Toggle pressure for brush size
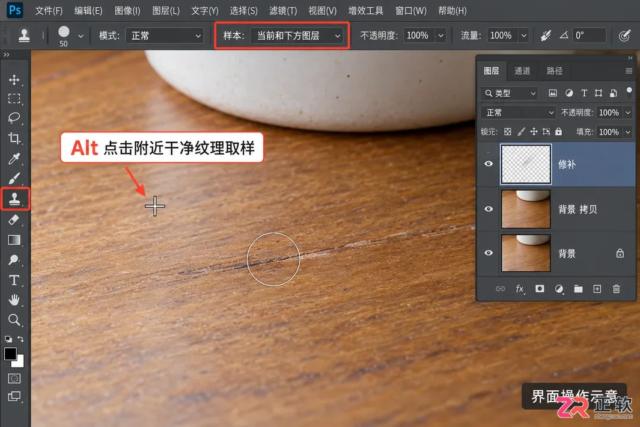Viewport: 640px width, 427px height. tap(624, 35)
